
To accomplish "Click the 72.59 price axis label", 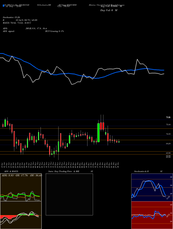I will (168, 134).
